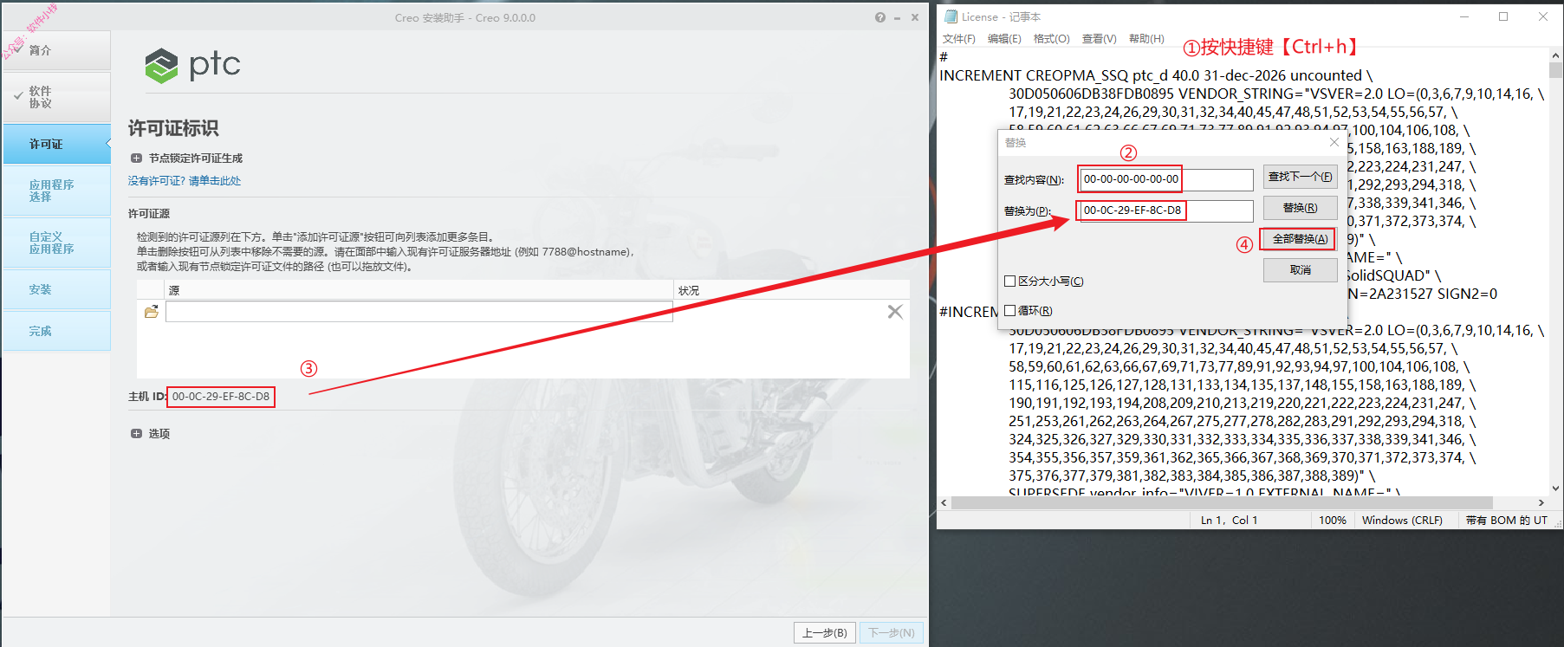Click the INCREMENT CREOPMA_SSQ line in Notepad
The image size is (1564, 647).
pos(1156,75)
